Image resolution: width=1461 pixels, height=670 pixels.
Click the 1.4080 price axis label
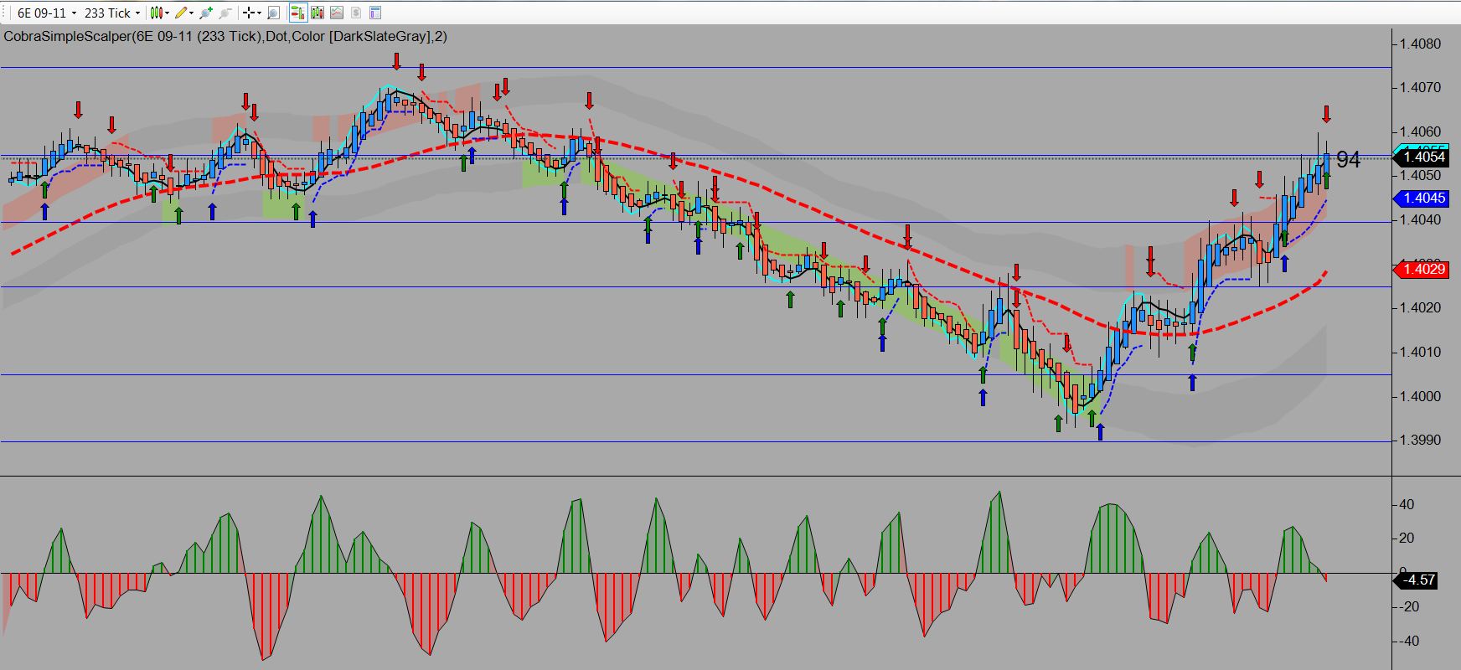(1420, 44)
